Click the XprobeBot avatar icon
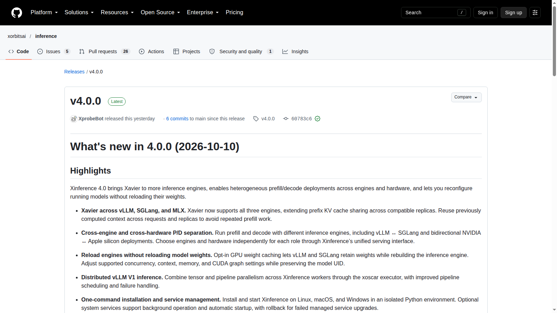Screen dimensions: 557x313 pyautogui.click(x=74, y=119)
